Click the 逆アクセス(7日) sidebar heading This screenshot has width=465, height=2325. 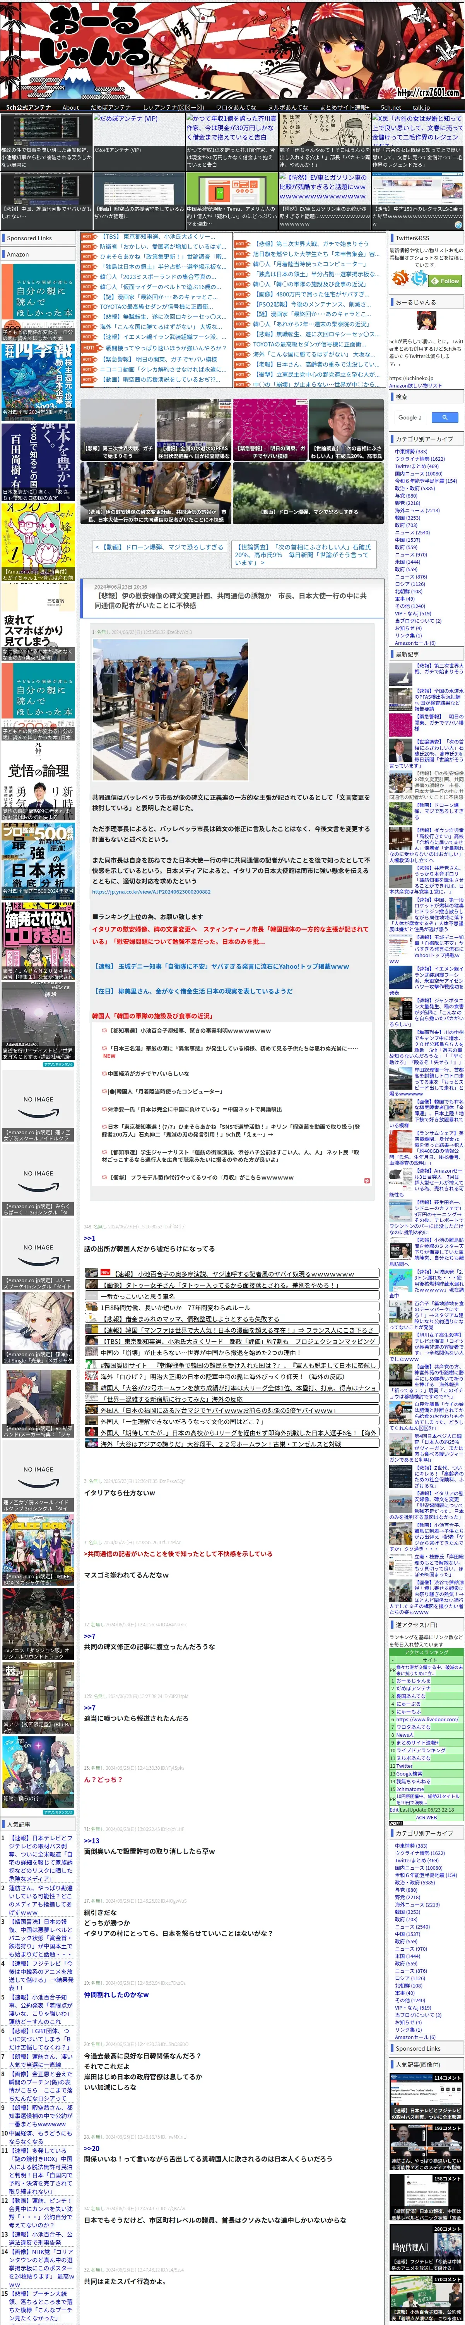tap(416, 1625)
